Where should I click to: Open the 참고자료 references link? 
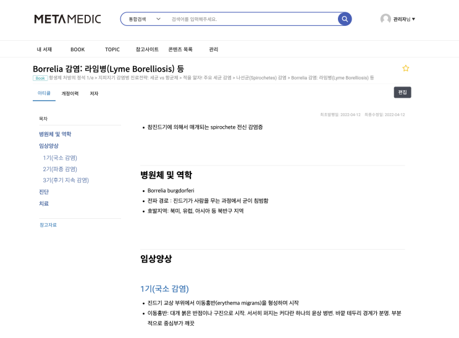[48, 225]
